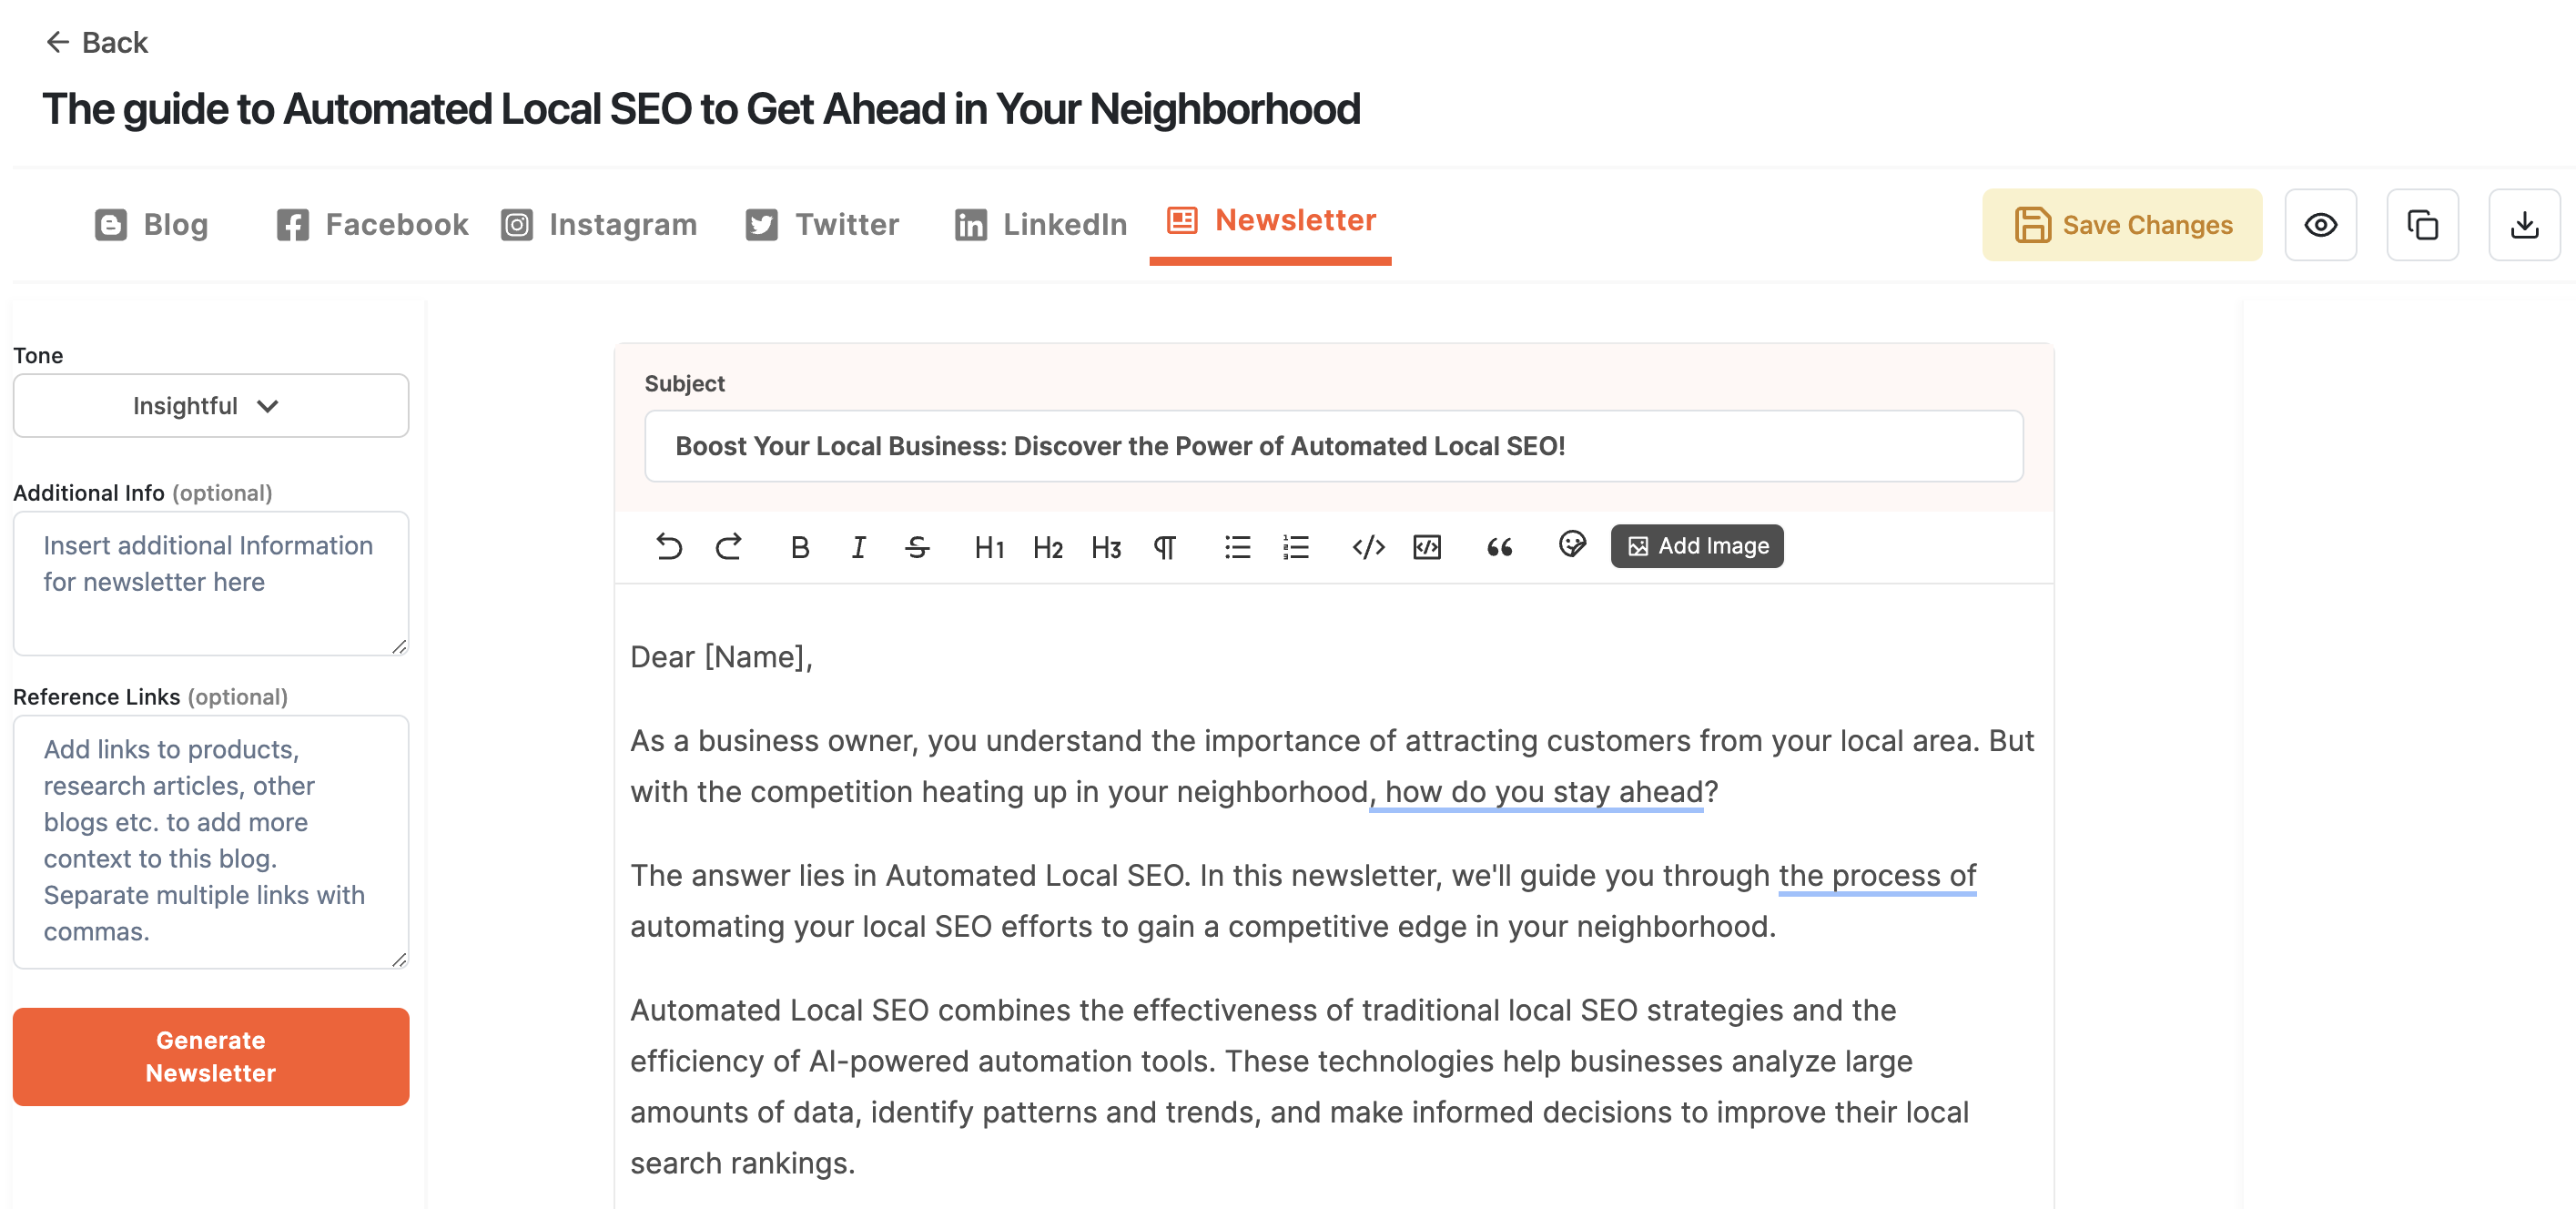The image size is (2576, 1209).
Task: Download the newsletter
Action: click(2524, 225)
